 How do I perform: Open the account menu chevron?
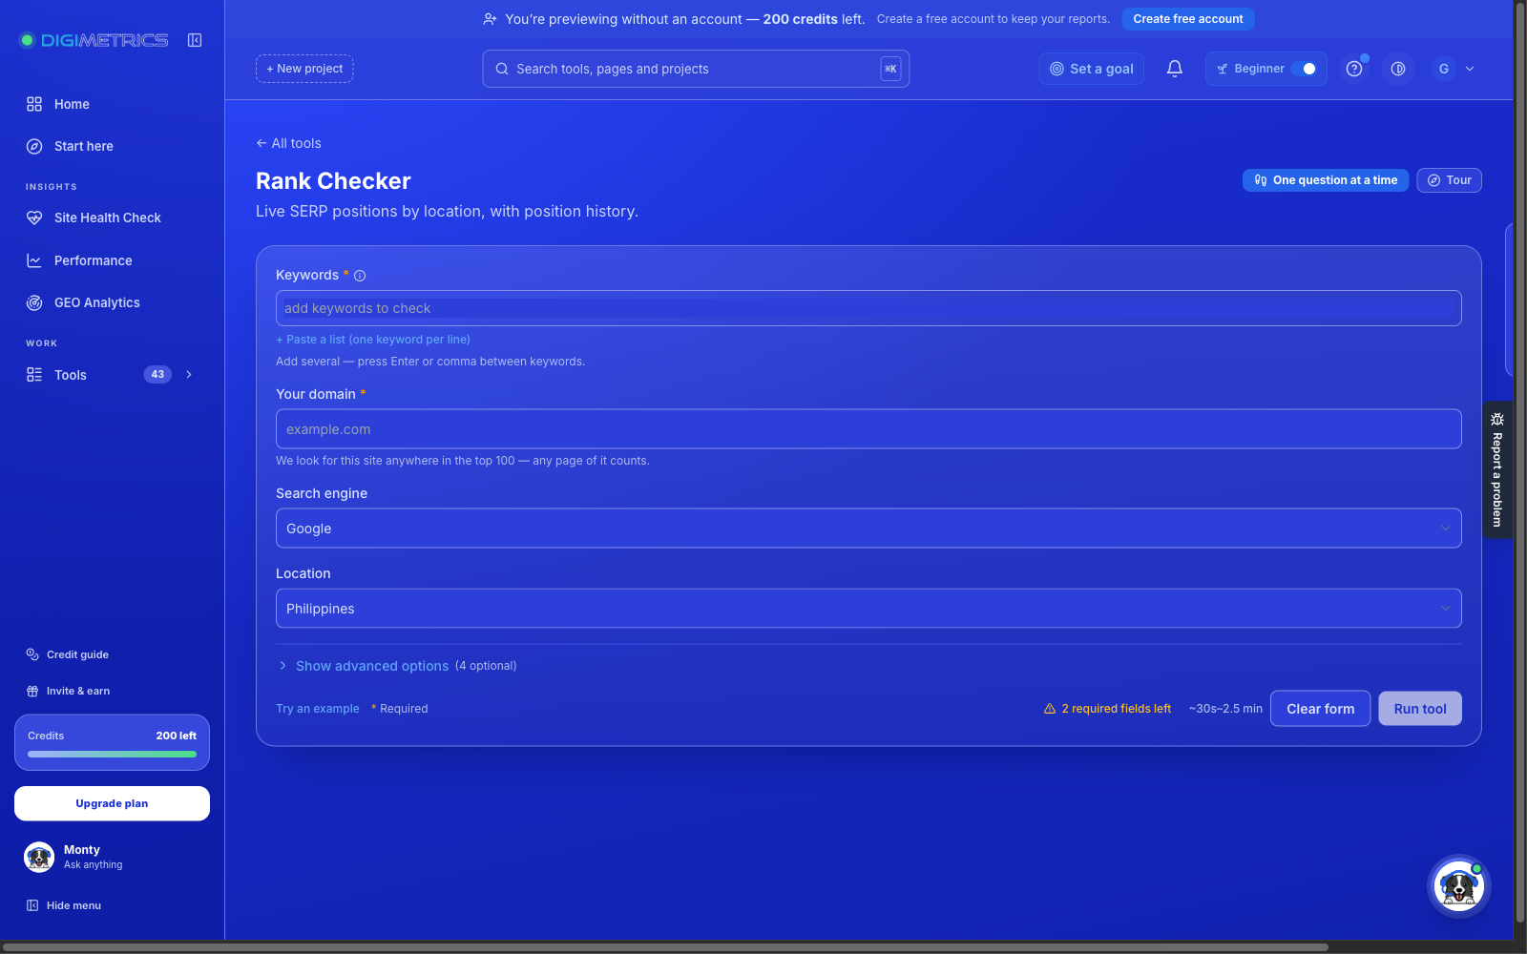1470,69
